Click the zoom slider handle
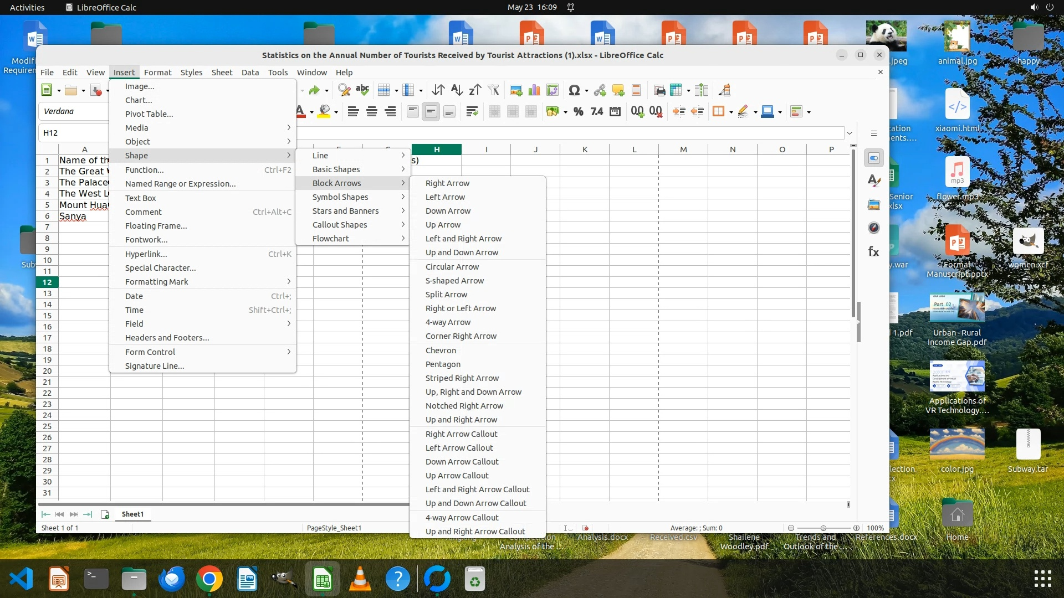Screen dimensions: 1064x598 tap(823, 528)
